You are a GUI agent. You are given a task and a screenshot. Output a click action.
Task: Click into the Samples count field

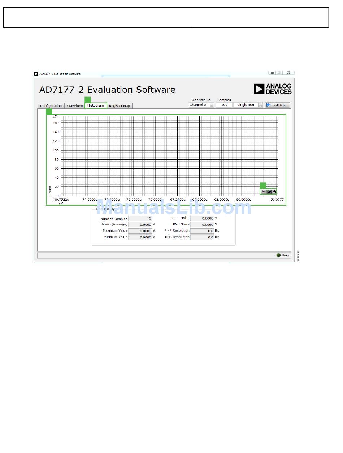[224, 105]
